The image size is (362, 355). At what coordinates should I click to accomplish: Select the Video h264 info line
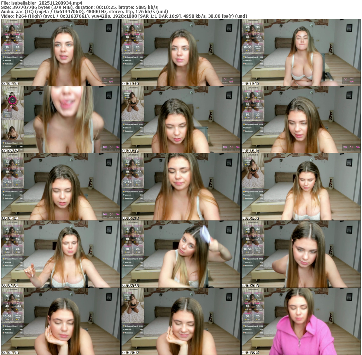[x=124, y=16]
